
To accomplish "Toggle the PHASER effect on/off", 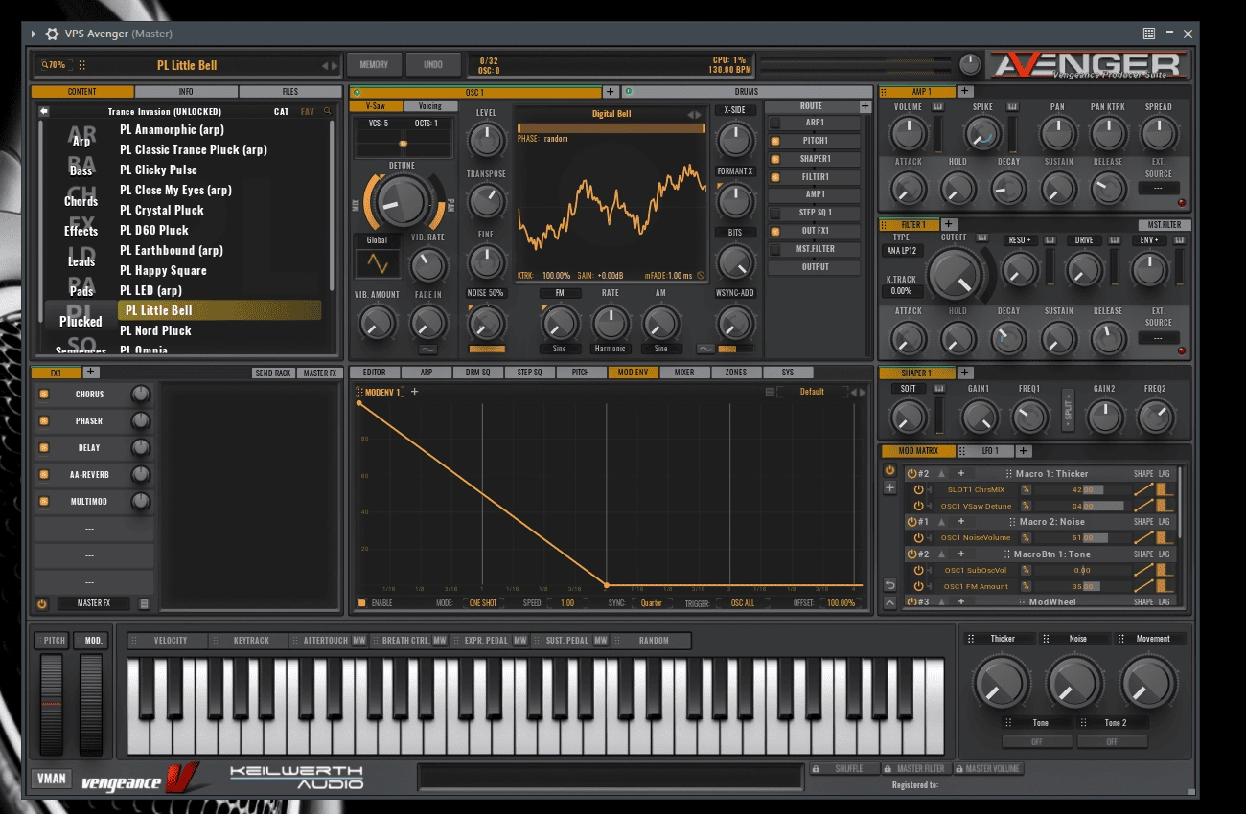I will tap(43, 421).
